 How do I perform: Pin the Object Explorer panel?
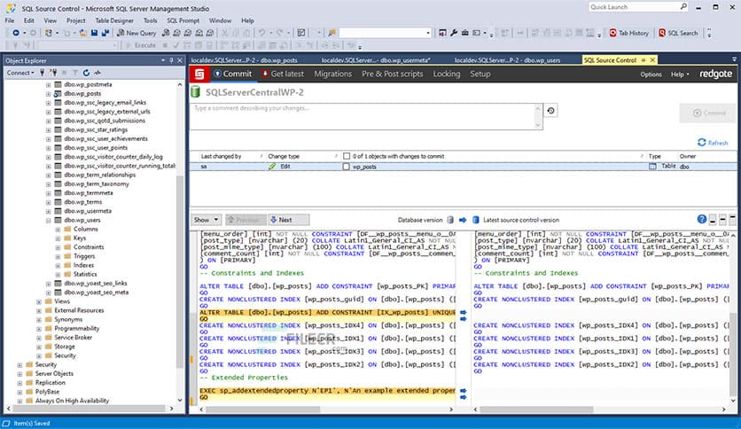coord(171,60)
